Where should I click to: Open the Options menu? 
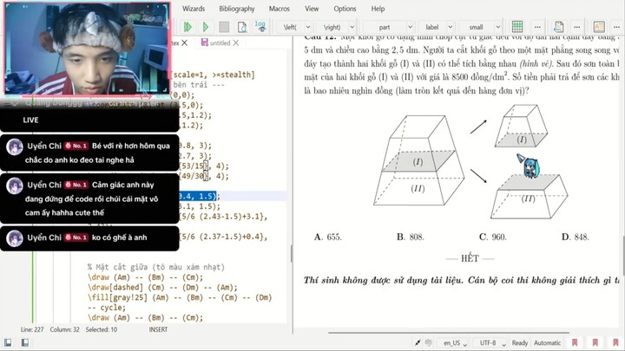[x=345, y=9]
